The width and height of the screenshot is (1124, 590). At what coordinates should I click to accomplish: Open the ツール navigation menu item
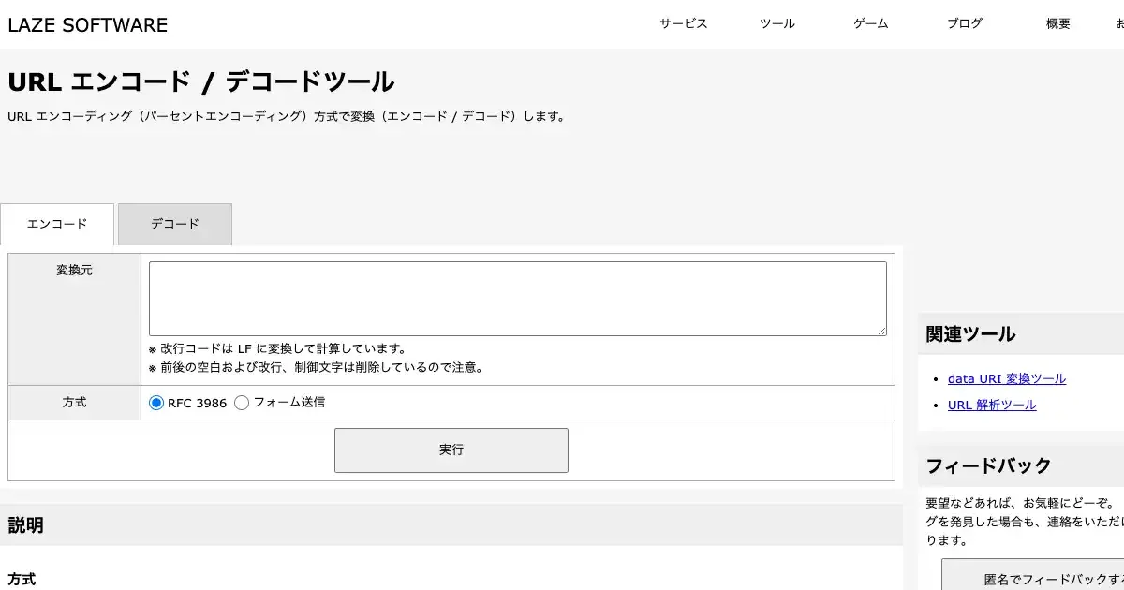[x=776, y=24]
